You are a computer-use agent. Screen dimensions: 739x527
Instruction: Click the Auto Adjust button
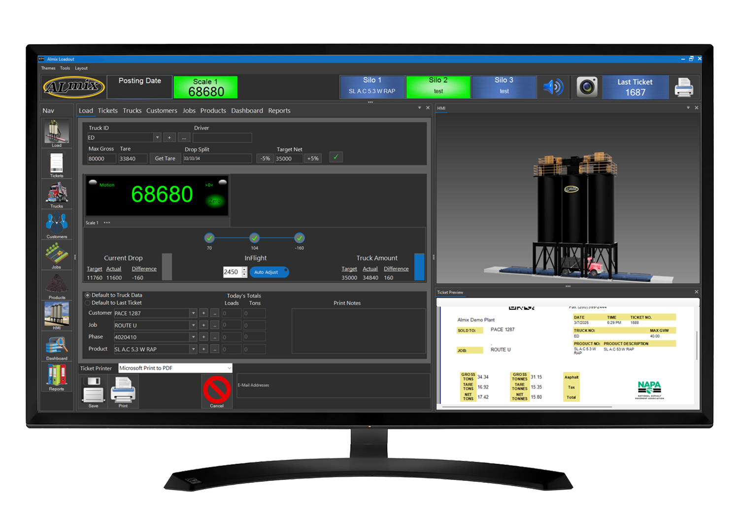coord(269,272)
